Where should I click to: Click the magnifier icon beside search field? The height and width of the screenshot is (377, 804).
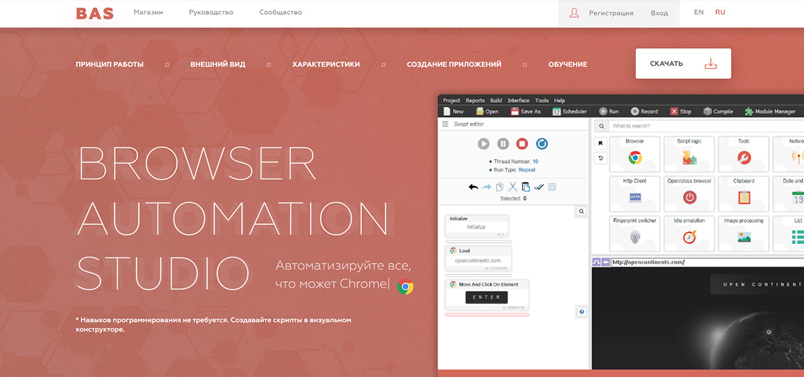601,126
